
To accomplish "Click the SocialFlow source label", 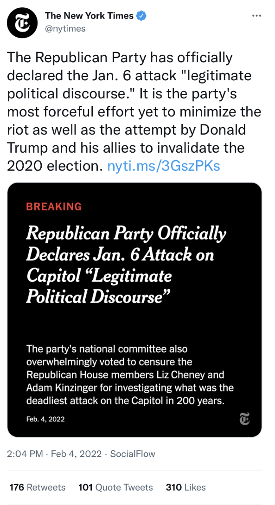I will 133,454.
